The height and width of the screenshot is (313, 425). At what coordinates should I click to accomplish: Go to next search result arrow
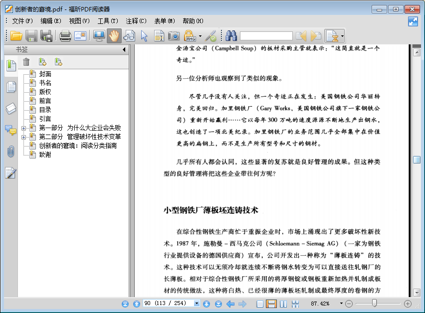(316, 36)
